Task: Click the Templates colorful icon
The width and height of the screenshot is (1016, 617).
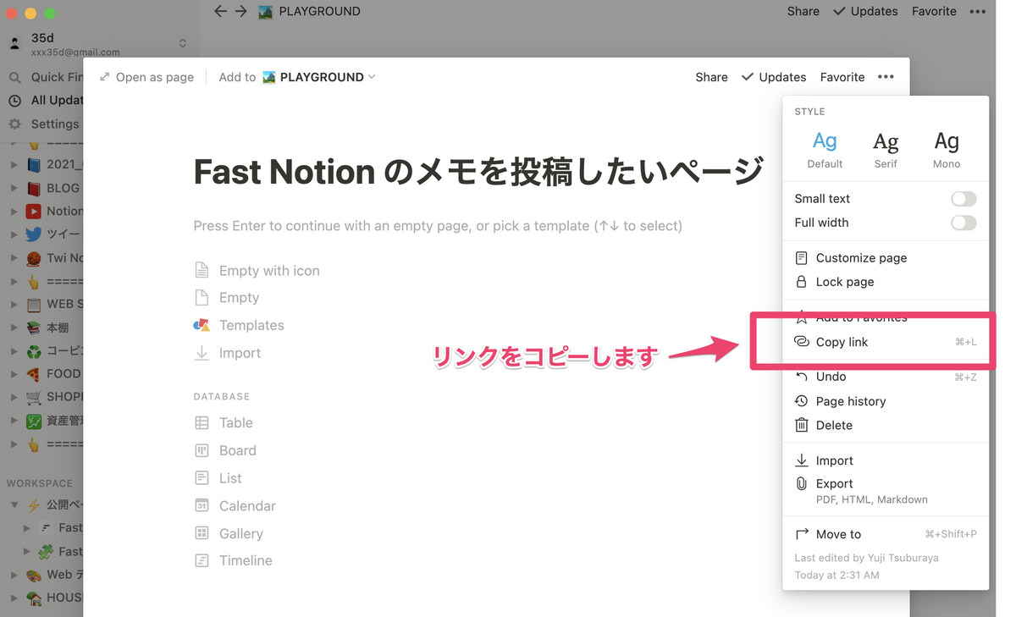Action: tap(202, 325)
